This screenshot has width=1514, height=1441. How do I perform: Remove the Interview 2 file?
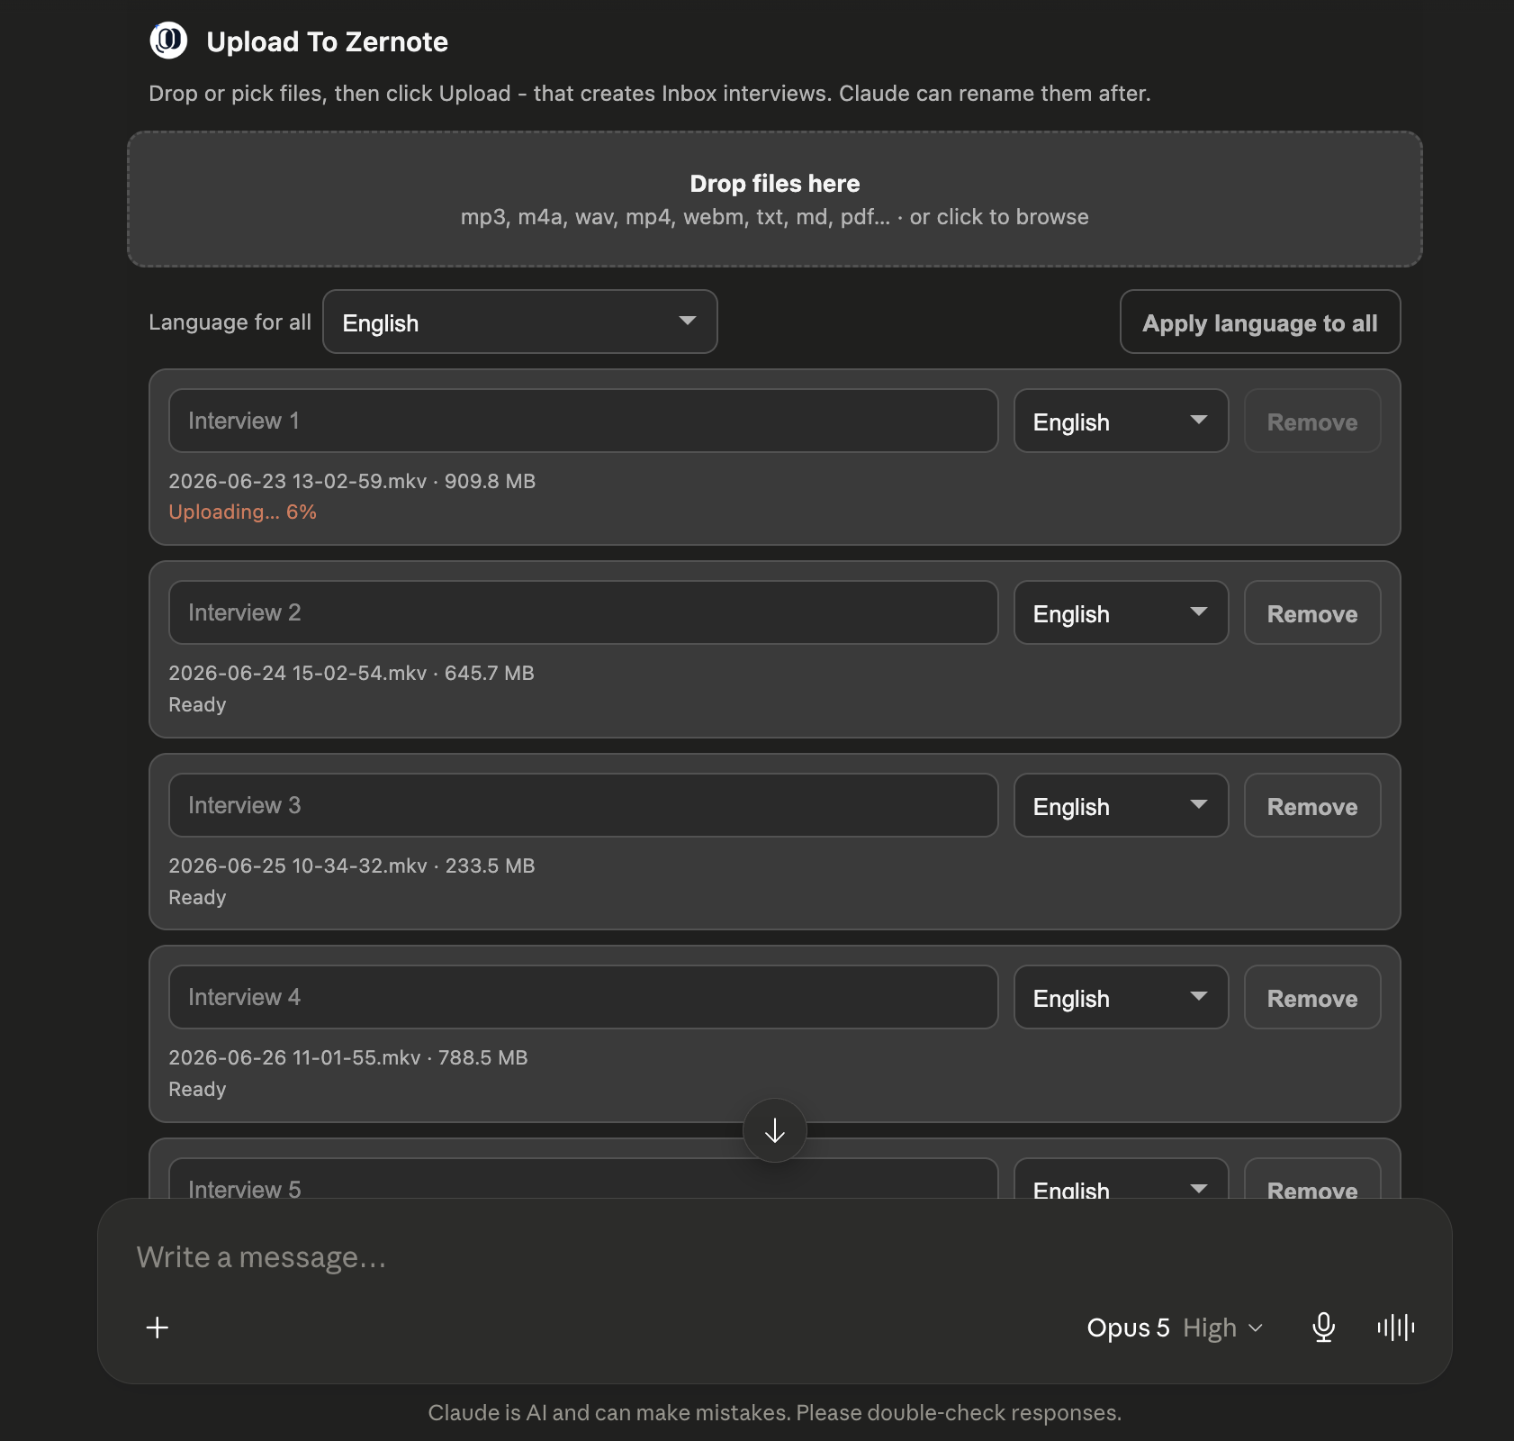click(1312, 612)
